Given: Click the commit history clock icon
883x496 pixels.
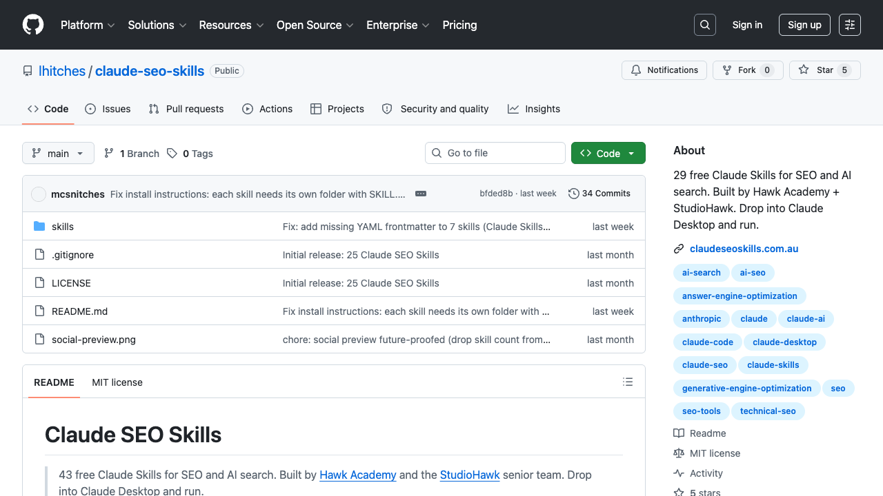Looking at the screenshot, I should tap(573, 194).
